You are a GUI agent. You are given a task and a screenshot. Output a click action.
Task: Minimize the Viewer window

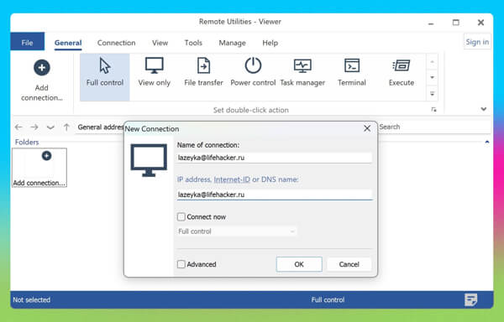coord(431,23)
